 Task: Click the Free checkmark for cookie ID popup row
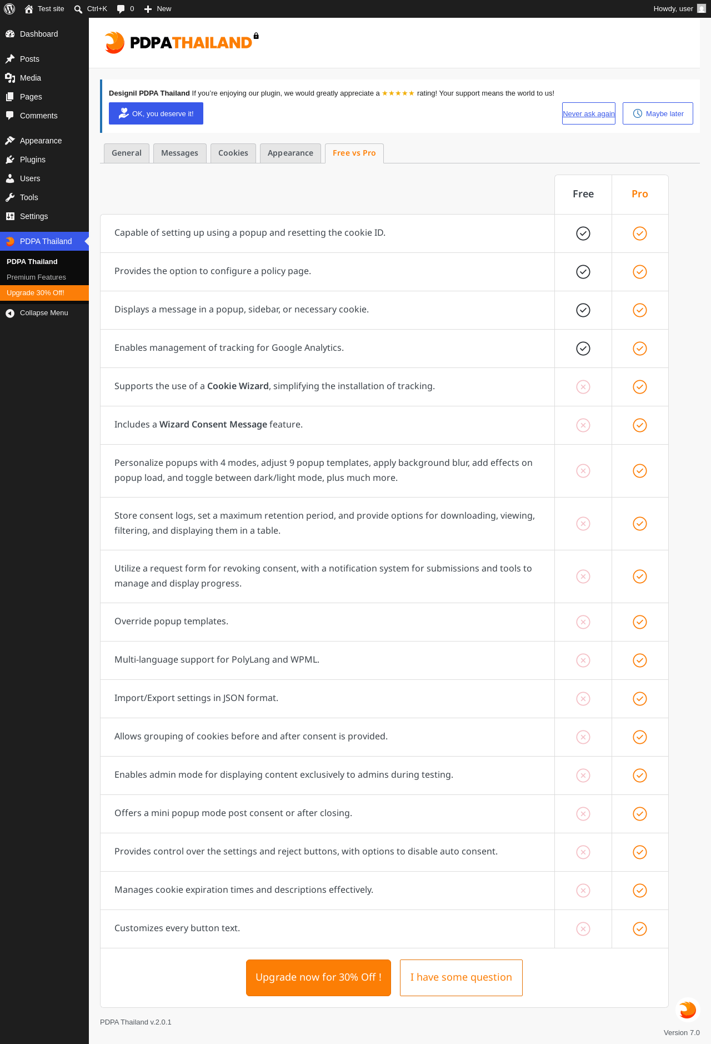tap(583, 233)
